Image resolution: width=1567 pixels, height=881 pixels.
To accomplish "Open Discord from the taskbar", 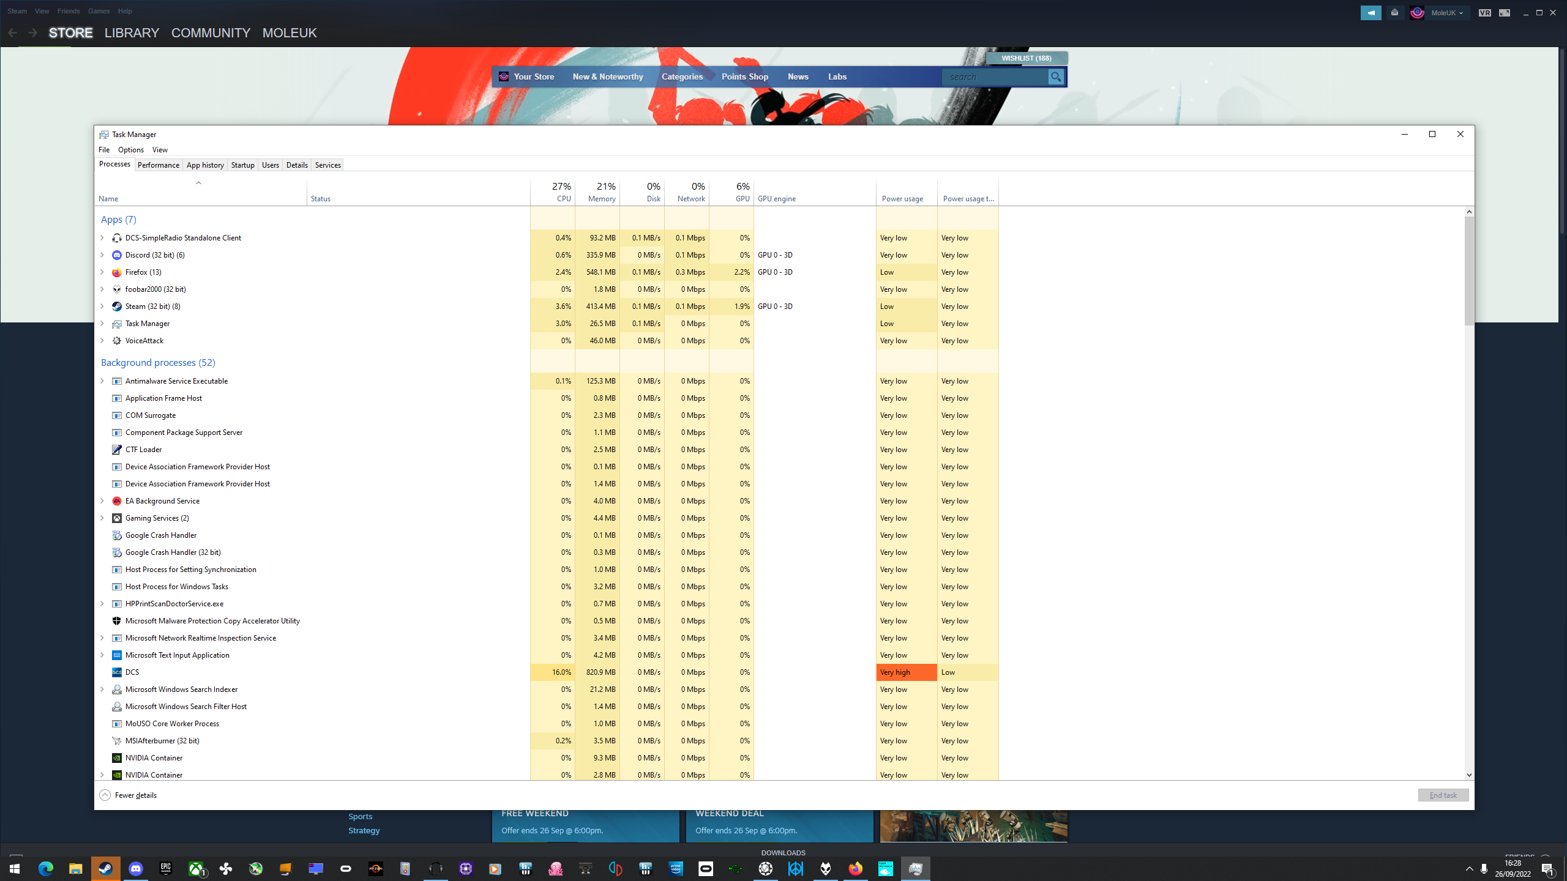I will (x=136, y=869).
